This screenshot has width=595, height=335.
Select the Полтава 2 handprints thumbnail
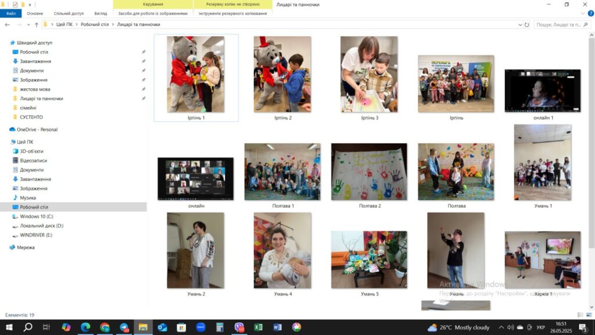(x=369, y=172)
